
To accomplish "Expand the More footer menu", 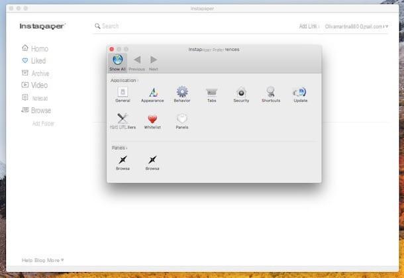I will [55, 260].
